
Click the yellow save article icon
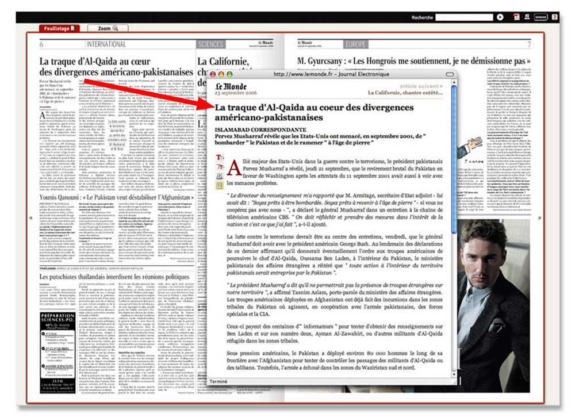coord(220,186)
